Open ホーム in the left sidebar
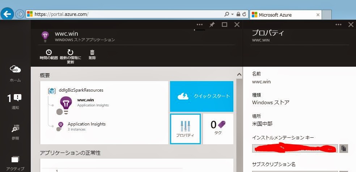This screenshot has height=172, width=356. (15, 74)
